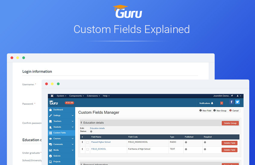Open Projects in the sidebar
The width and height of the screenshot is (255, 165).
[x=57, y=162]
